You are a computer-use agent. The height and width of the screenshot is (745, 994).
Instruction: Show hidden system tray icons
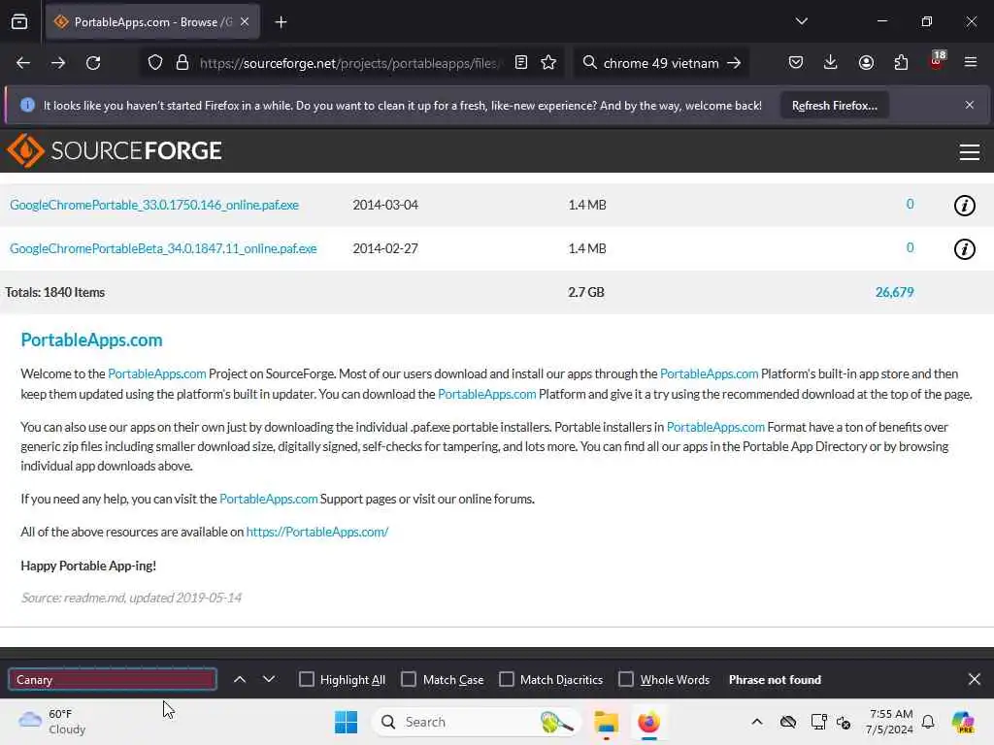(757, 722)
